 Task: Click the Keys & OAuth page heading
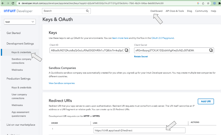click(58, 19)
